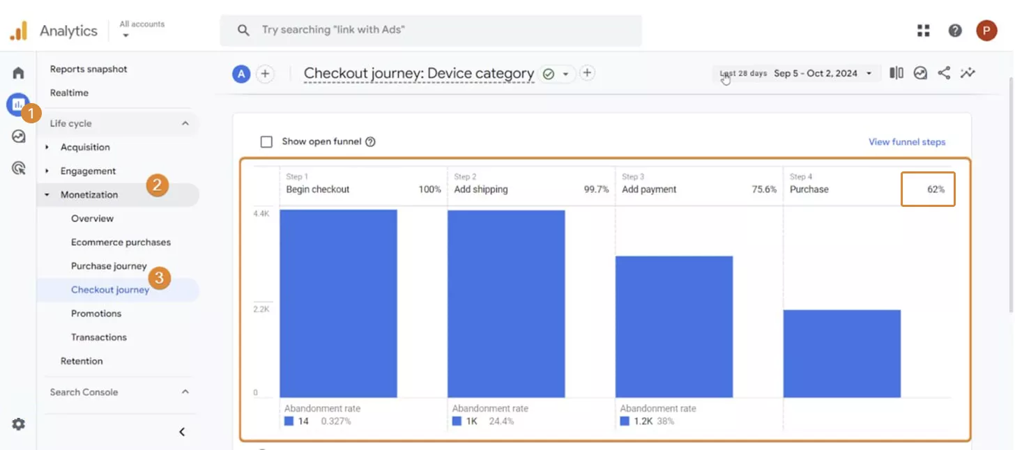Open the date range dropdown
The height and width of the screenshot is (450, 1015).
796,73
